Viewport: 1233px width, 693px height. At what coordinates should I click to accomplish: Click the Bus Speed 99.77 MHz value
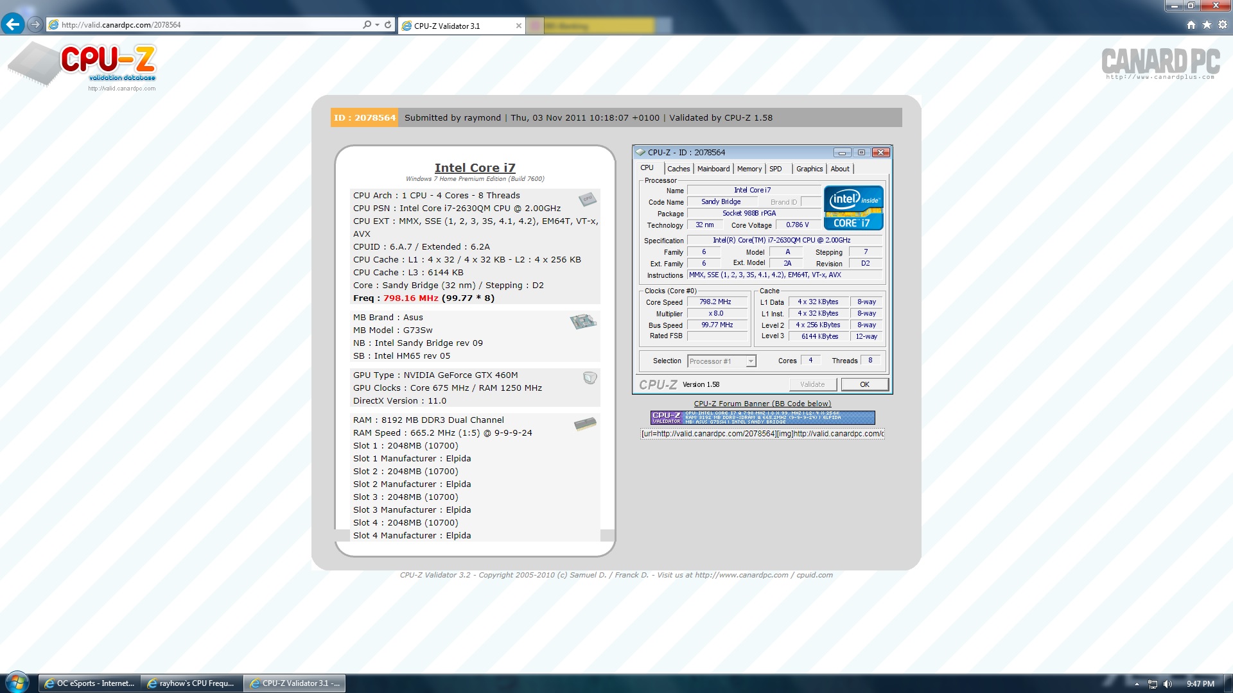click(717, 325)
